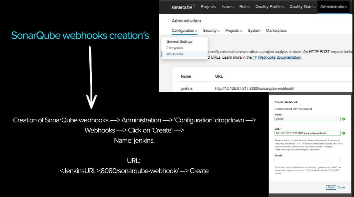354x197 pixels.
Task: Click the green check icon beside Name field
Action: click(x=344, y=119)
